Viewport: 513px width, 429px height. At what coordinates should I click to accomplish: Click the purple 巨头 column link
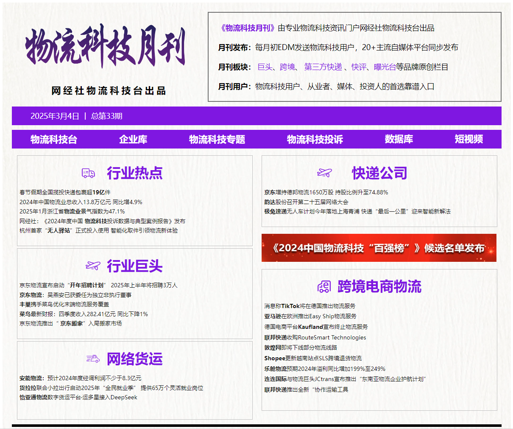[265, 67]
